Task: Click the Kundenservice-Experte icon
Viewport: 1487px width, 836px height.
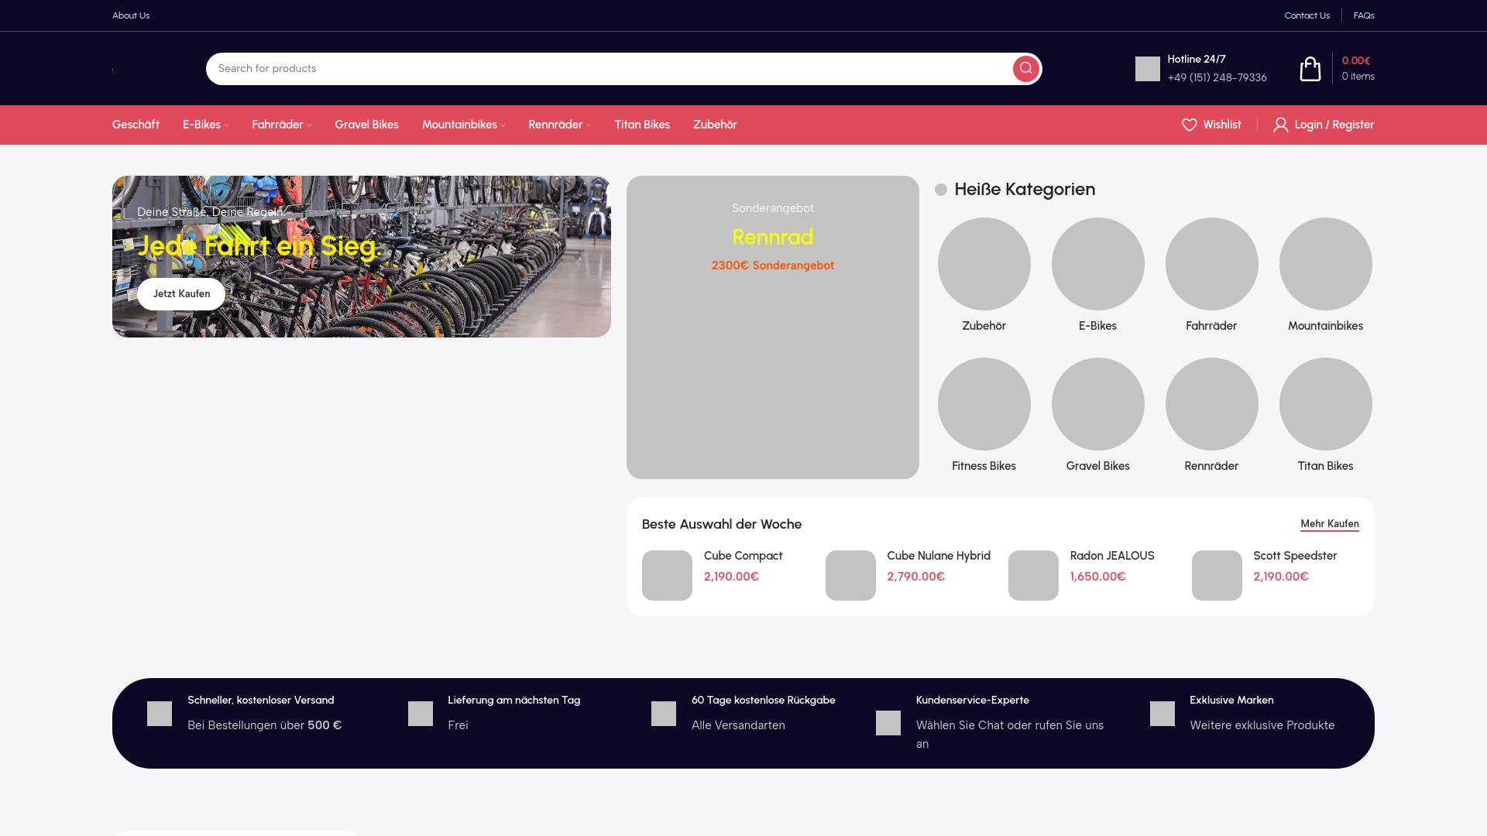Action: tap(888, 723)
